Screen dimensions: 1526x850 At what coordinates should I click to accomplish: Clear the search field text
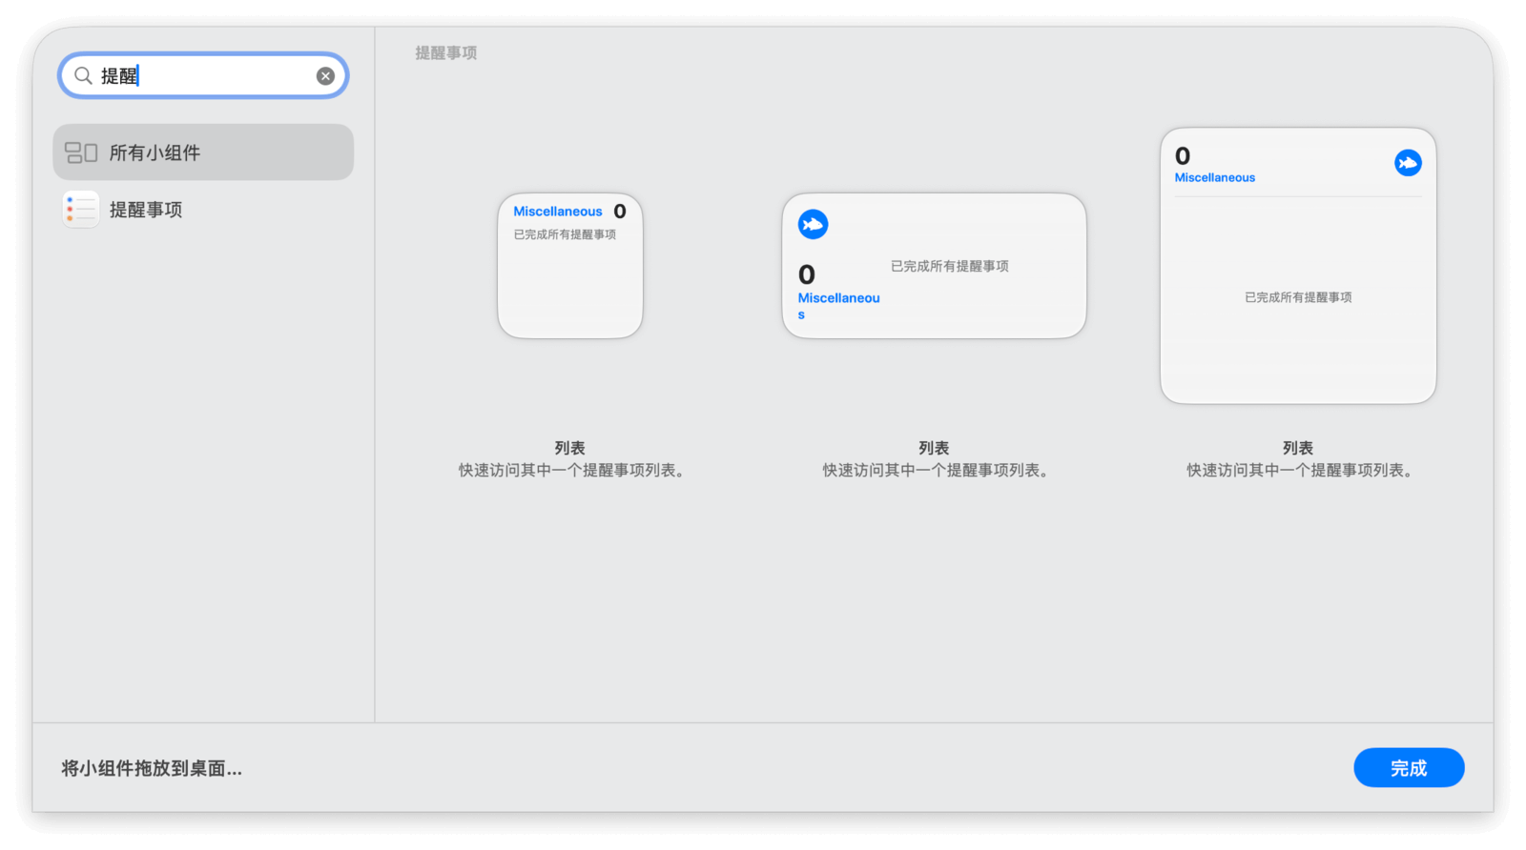coord(325,76)
